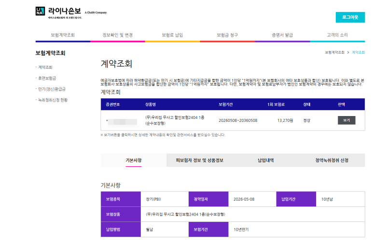
Task: Click the 보기버튼 help note below the table
Action: tap(163, 135)
